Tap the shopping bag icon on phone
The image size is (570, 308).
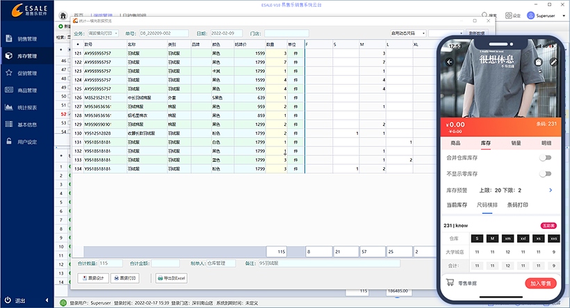(x=538, y=62)
